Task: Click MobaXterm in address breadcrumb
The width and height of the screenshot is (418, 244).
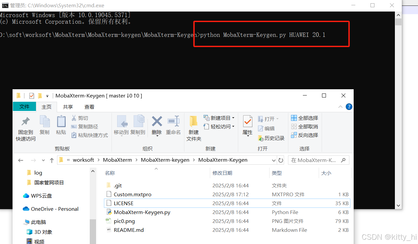Action: tap(117, 160)
